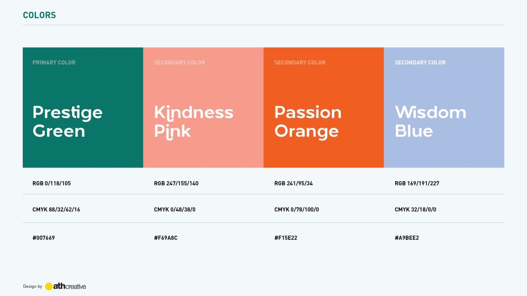Click the RGB 241/95/34 text
The height and width of the screenshot is (296, 527).
[293, 183]
